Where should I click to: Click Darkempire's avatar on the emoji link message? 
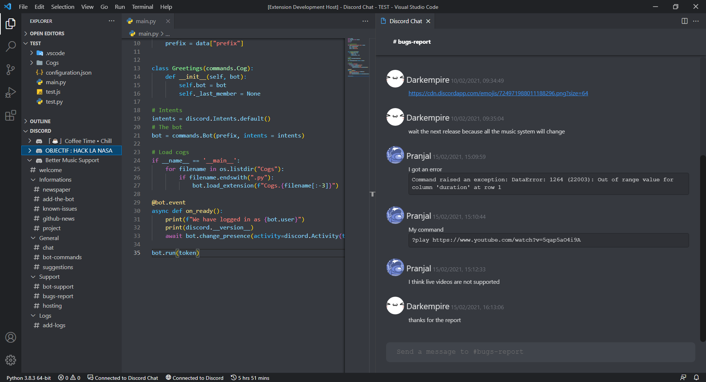click(x=395, y=79)
